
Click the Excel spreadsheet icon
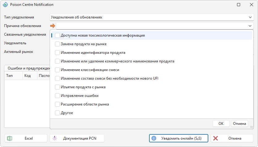[x=10, y=138]
